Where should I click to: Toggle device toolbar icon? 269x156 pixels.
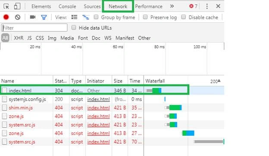17,6
